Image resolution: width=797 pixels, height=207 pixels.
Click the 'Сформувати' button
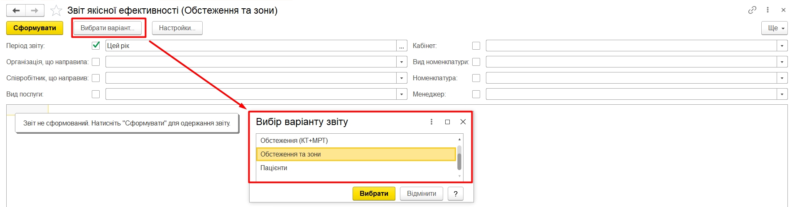tap(34, 28)
